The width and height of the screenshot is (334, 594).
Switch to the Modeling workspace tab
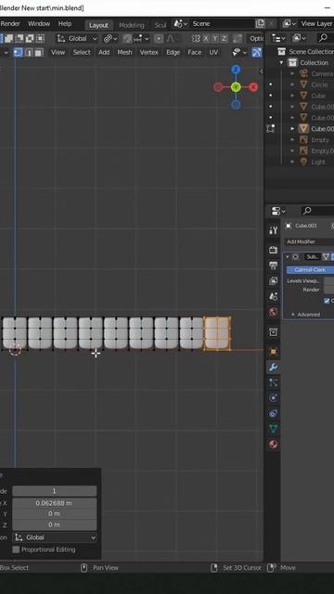pyautogui.click(x=132, y=25)
